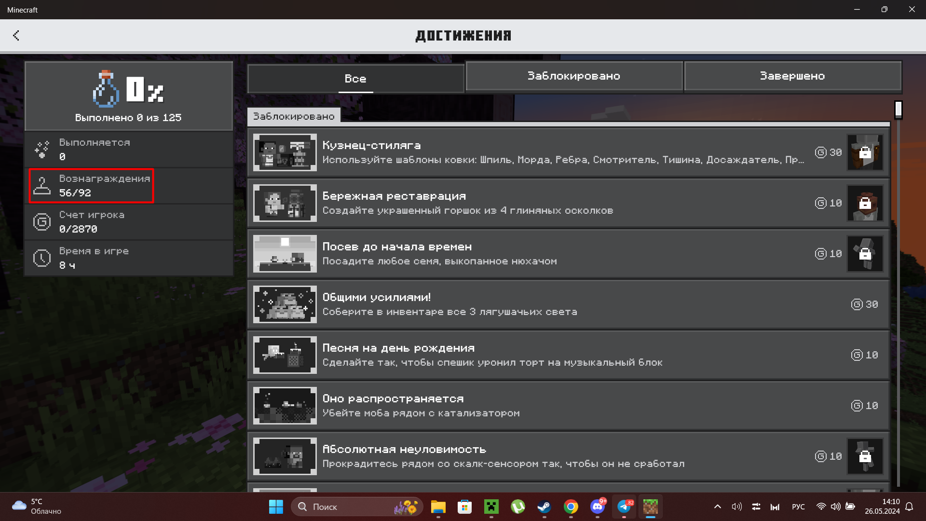Open Вознаграждения rewards panel
Viewport: 926px width, 521px height.
[92, 186]
